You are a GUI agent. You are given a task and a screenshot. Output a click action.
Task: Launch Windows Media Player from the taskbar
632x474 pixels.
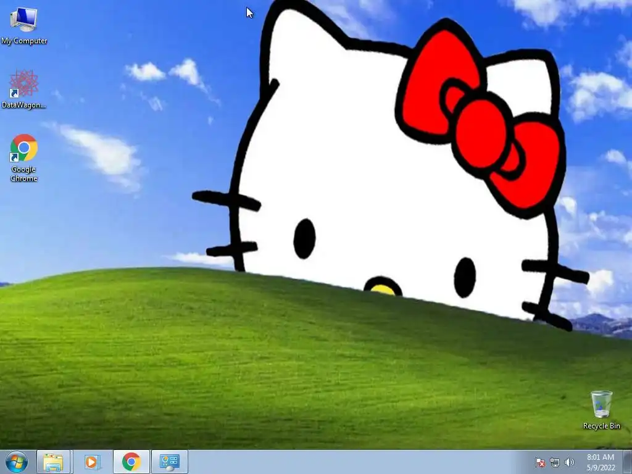pos(91,462)
